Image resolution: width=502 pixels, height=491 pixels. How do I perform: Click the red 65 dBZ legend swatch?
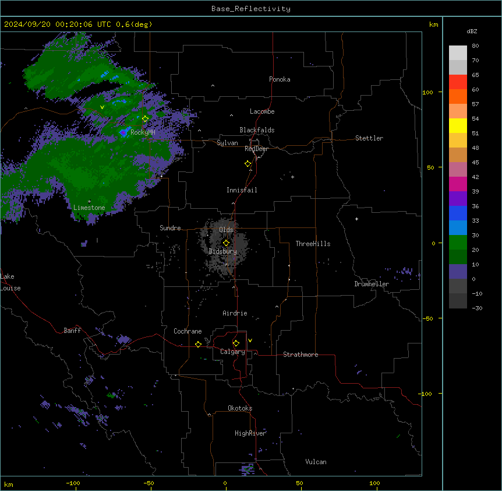click(458, 82)
